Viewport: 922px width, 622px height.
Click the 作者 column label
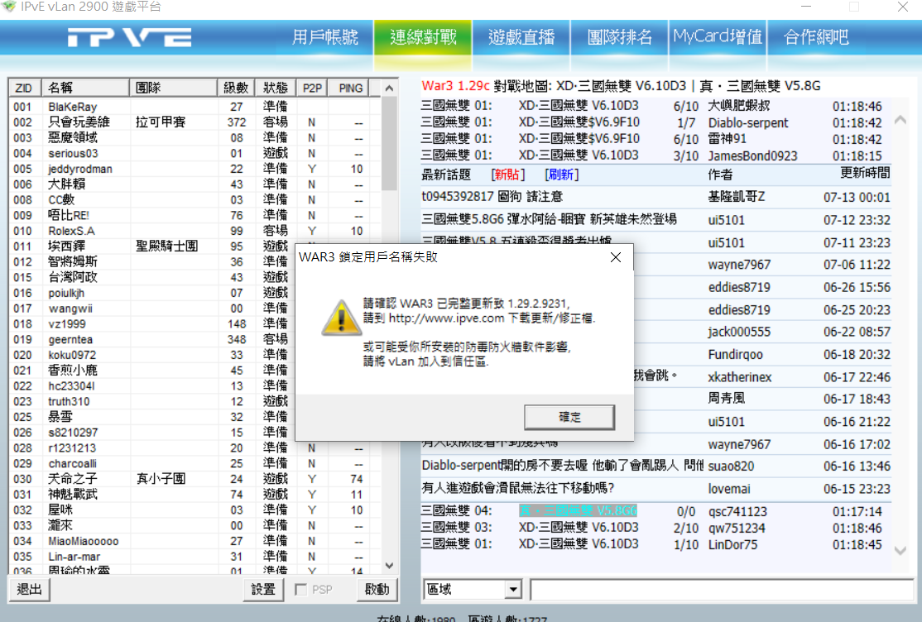720,175
